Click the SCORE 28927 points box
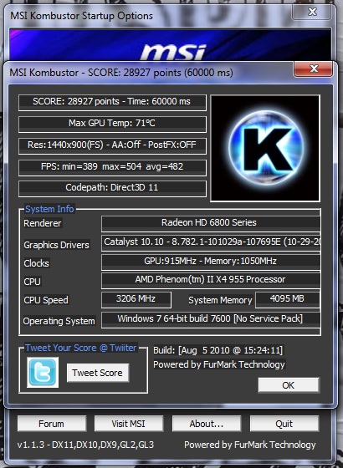Screen dimensions: 343x468 point(112,102)
